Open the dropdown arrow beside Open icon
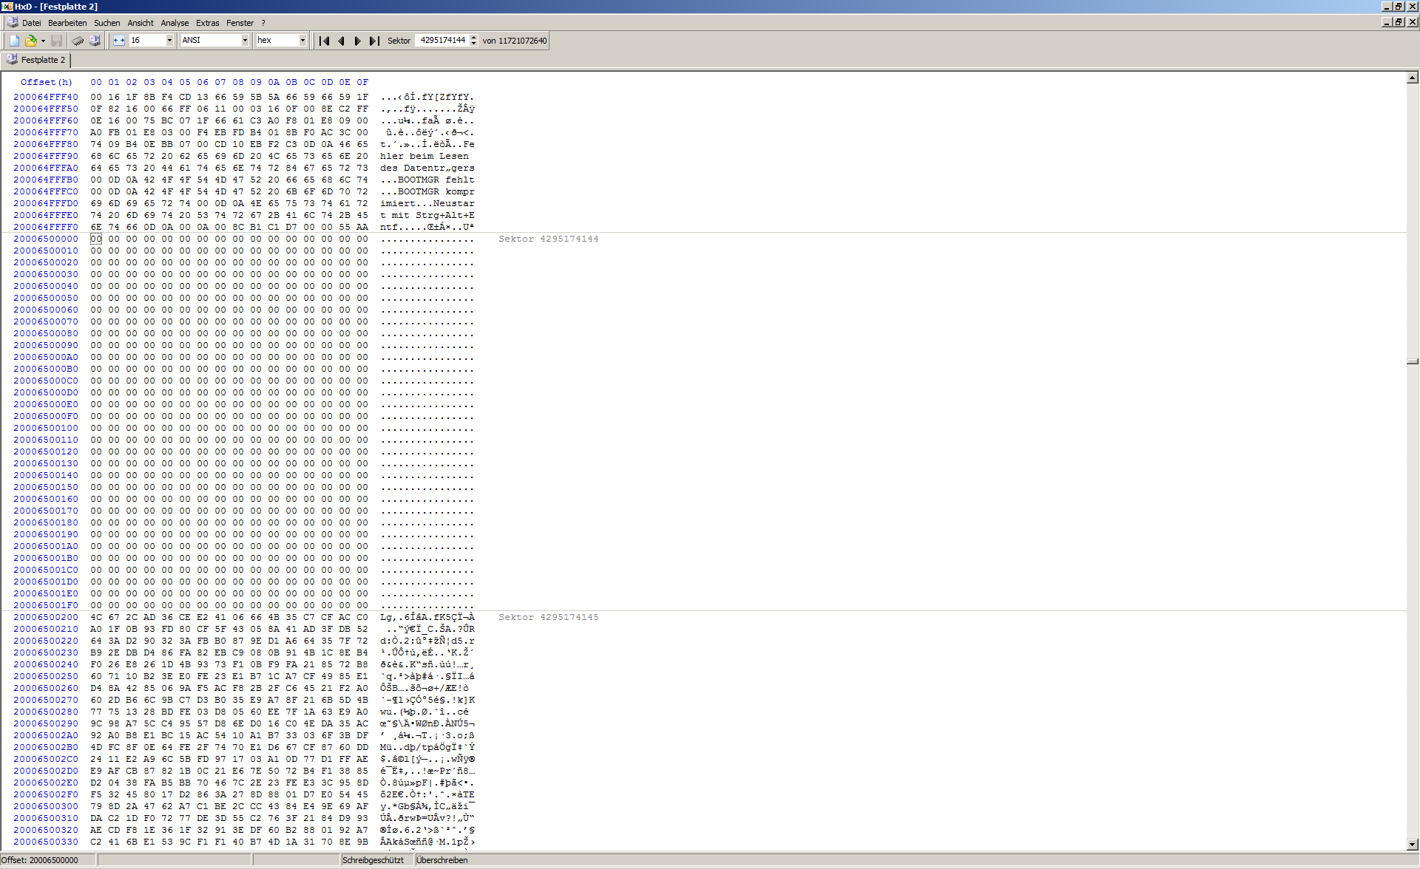Image resolution: width=1420 pixels, height=869 pixels. [x=43, y=41]
